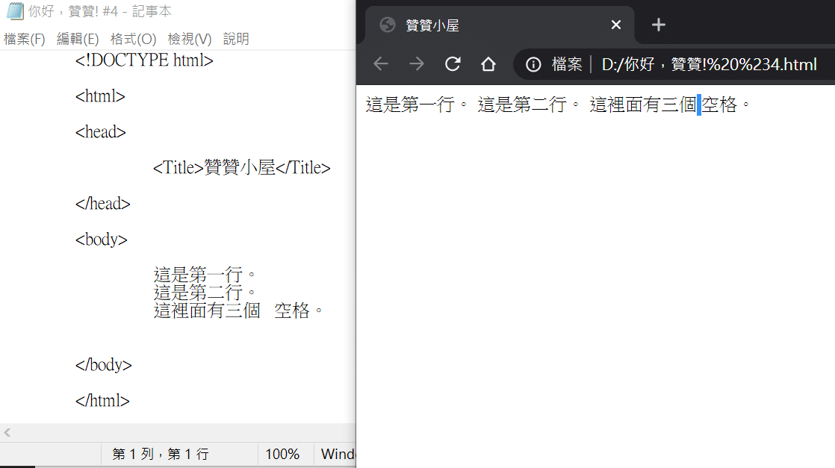The width and height of the screenshot is (835, 468).
Task: Click the browser back arrow
Action: [x=381, y=64]
